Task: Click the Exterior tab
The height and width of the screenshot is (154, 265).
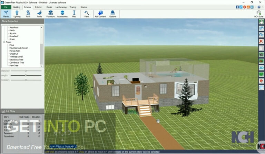Action: pyautogui.click(x=27, y=7)
